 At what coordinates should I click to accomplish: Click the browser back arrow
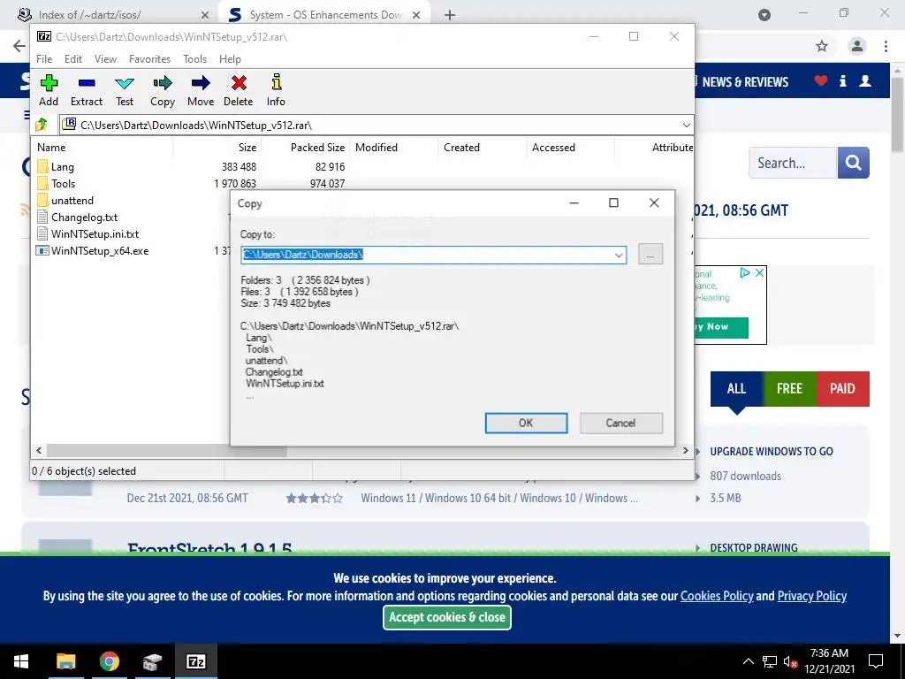19,46
